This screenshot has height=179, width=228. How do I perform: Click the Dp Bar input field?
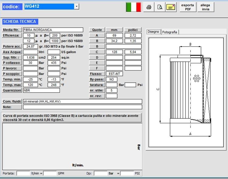[100, 174]
